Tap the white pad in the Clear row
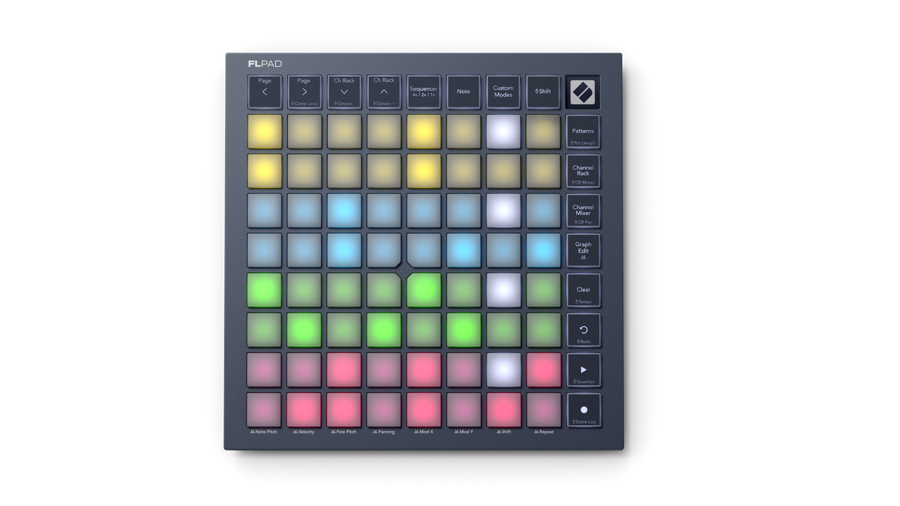Screen dimensions: 900x506 click(503, 290)
